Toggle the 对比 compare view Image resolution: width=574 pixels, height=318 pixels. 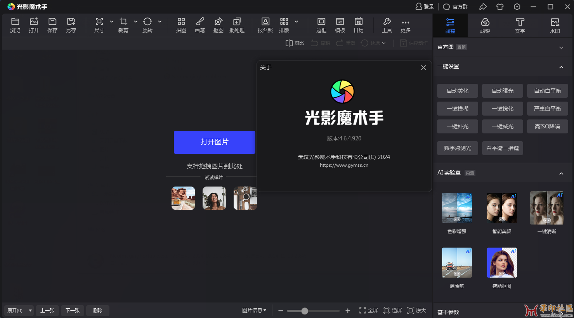pyautogui.click(x=295, y=43)
